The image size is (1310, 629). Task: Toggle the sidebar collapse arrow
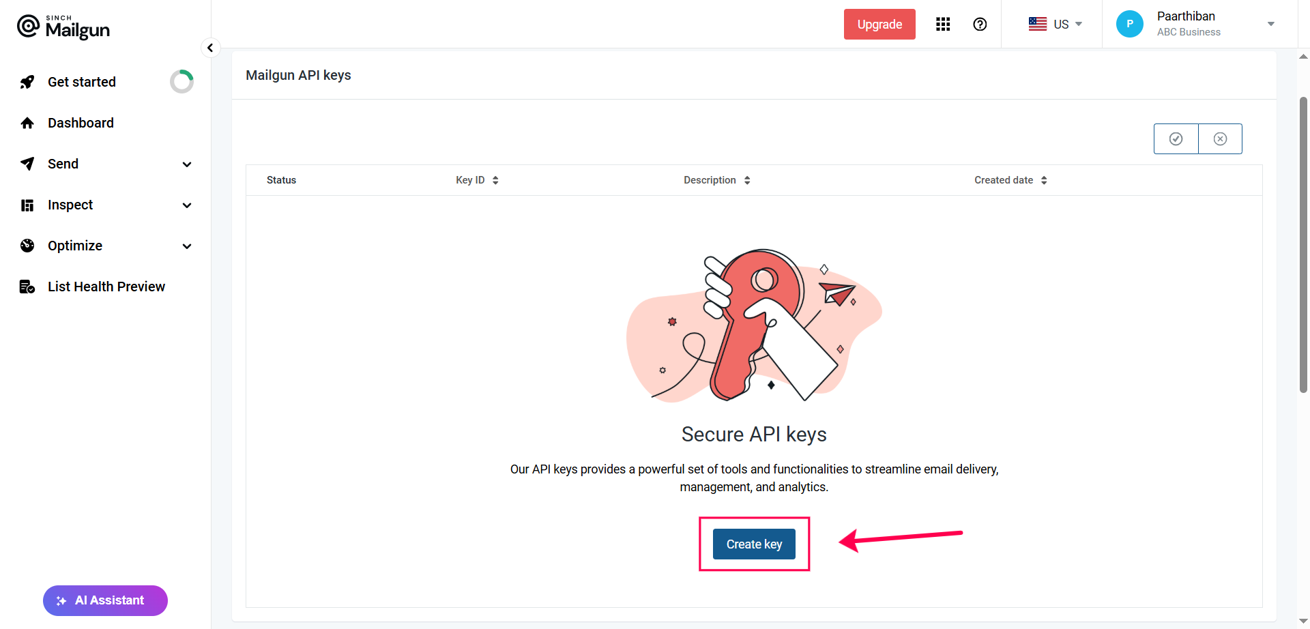[x=210, y=48]
